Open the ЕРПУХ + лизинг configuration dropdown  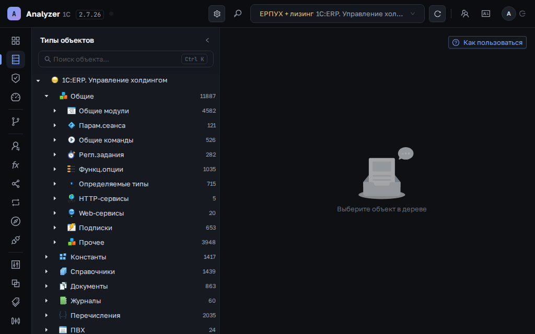(337, 14)
